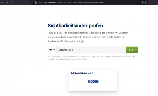The height and width of the screenshot is (96, 158).
Task: Click the padlock site security icon
Action: [x=36, y=3]
